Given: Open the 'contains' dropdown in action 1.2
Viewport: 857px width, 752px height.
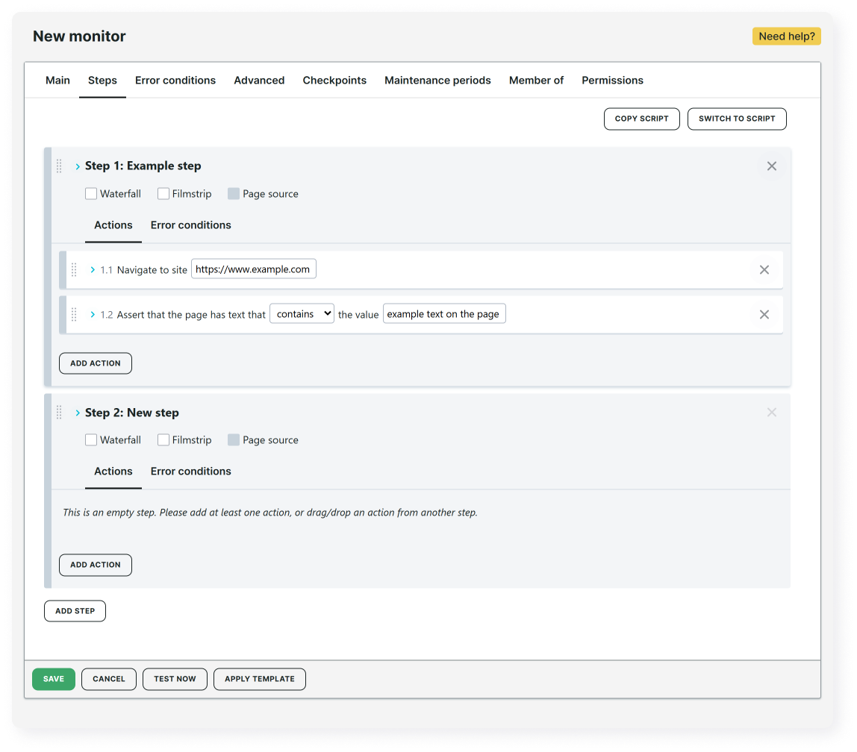Looking at the screenshot, I should click(x=302, y=314).
